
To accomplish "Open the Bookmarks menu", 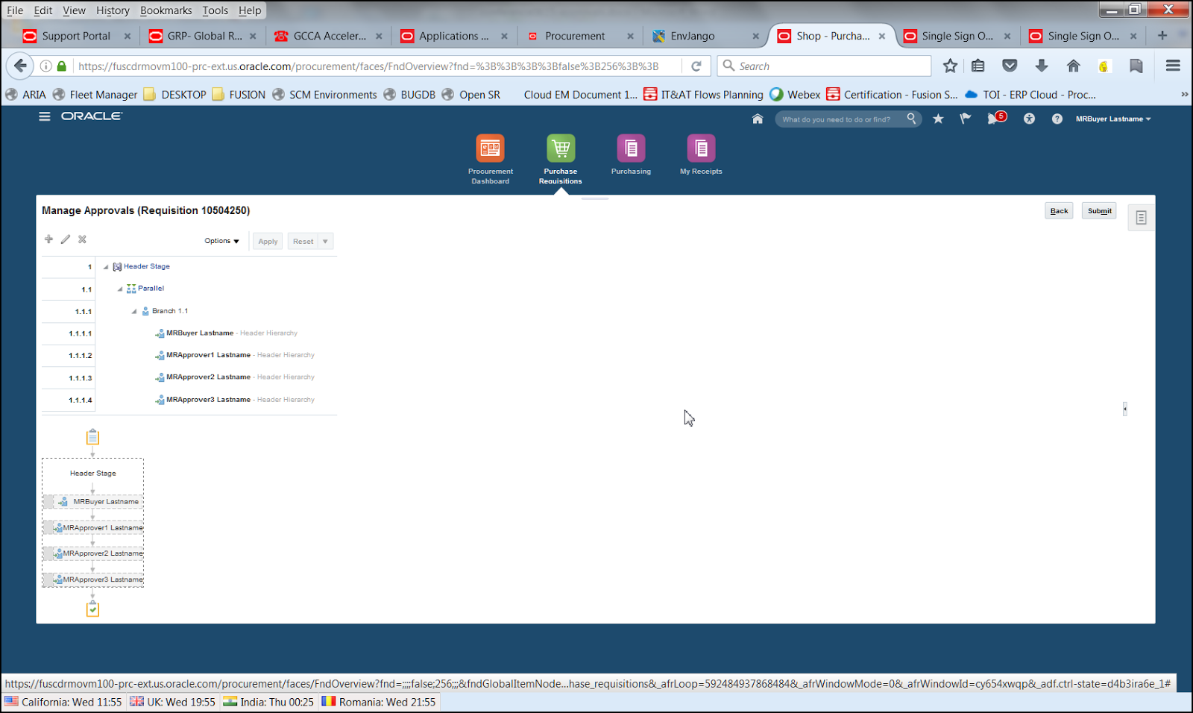I will coord(166,10).
